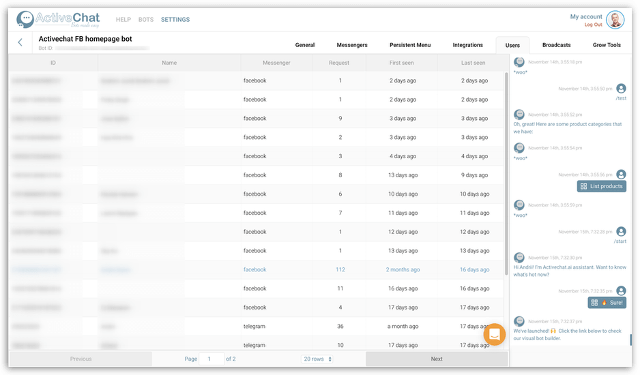640x375 pixels.
Task: Select the row with 112 requests
Action: pyautogui.click(x=257, y=269)
